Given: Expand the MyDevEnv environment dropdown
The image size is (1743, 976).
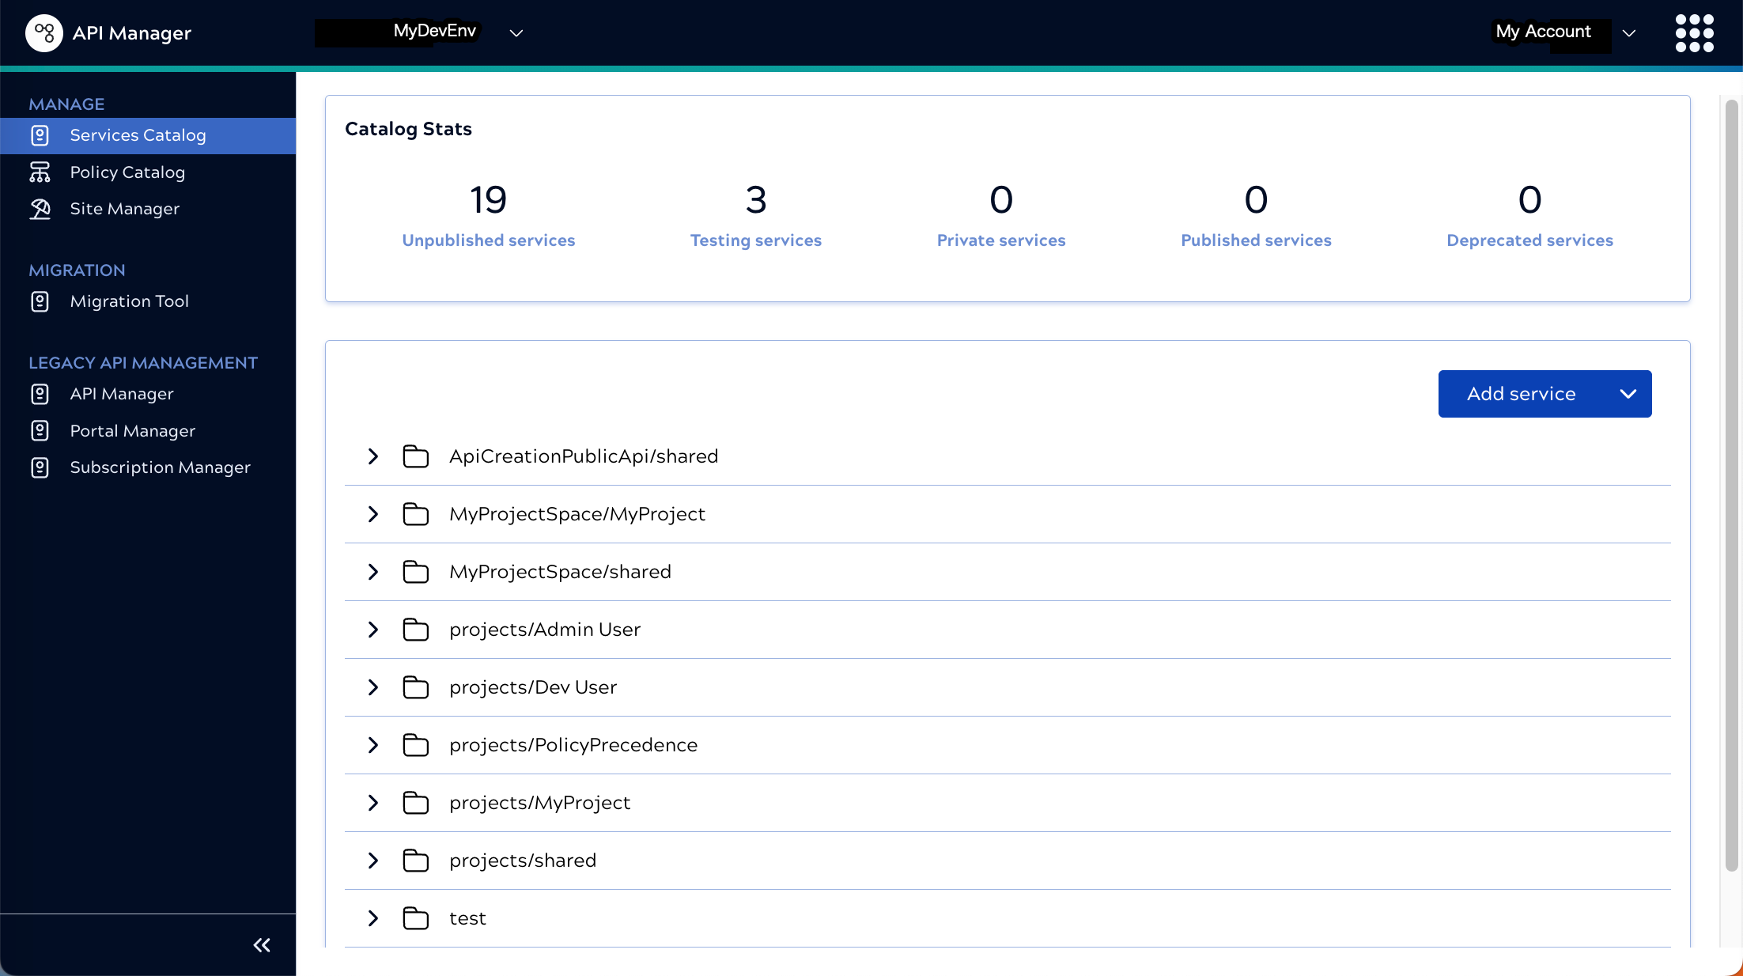Looking at the screenshot, I should pos(516,34).
